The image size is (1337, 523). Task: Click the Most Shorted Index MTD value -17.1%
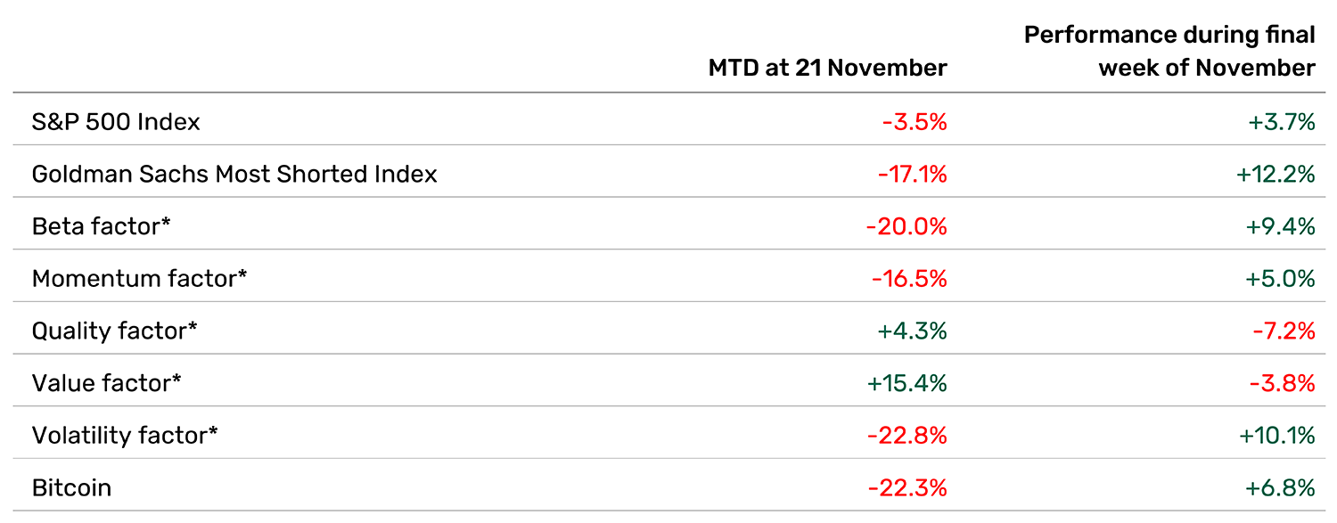point(912,174)
